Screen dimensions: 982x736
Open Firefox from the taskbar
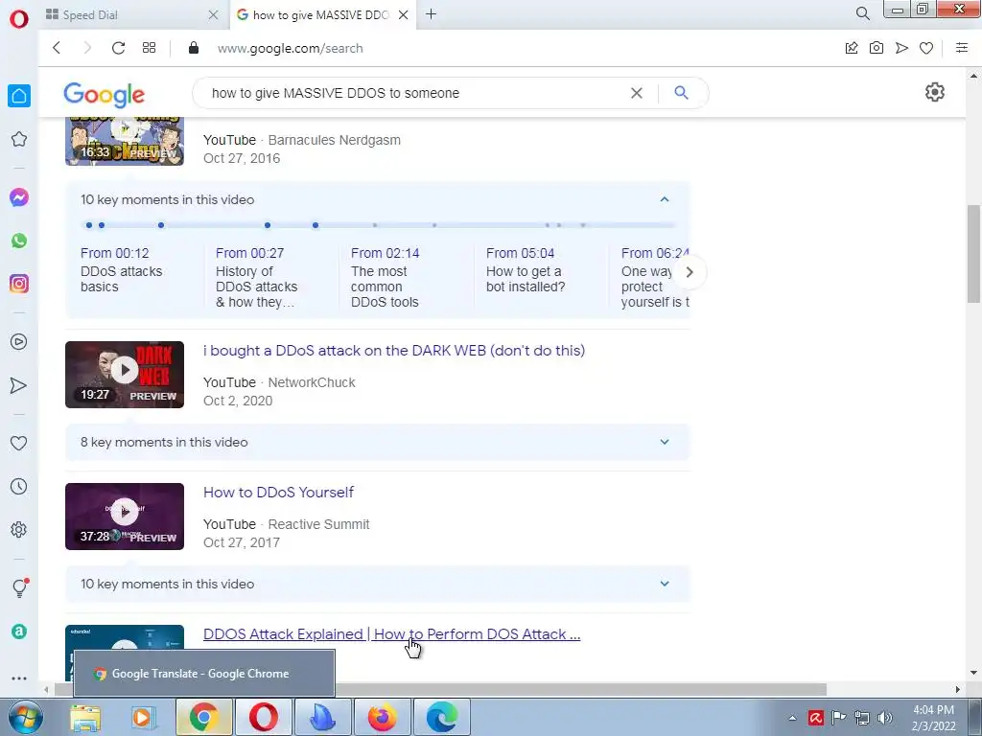click(383, 717)
